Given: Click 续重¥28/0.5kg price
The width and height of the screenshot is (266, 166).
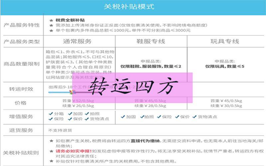Looking at the screenshot, I should 150,106.
